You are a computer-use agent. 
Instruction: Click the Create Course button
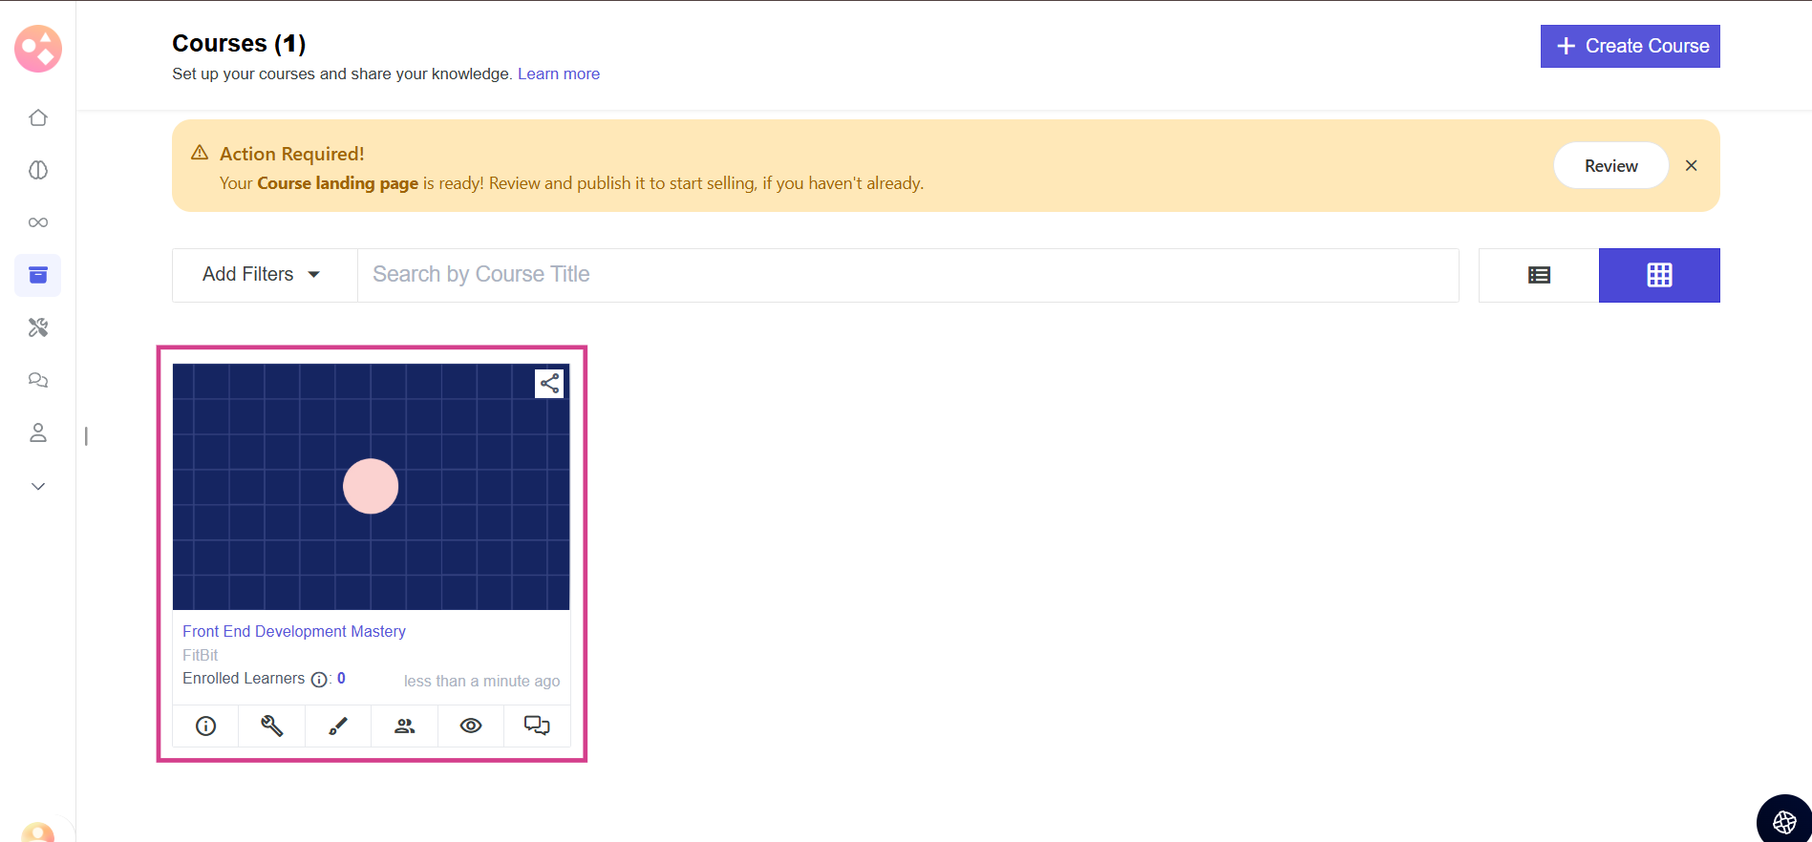point(1630,46)
